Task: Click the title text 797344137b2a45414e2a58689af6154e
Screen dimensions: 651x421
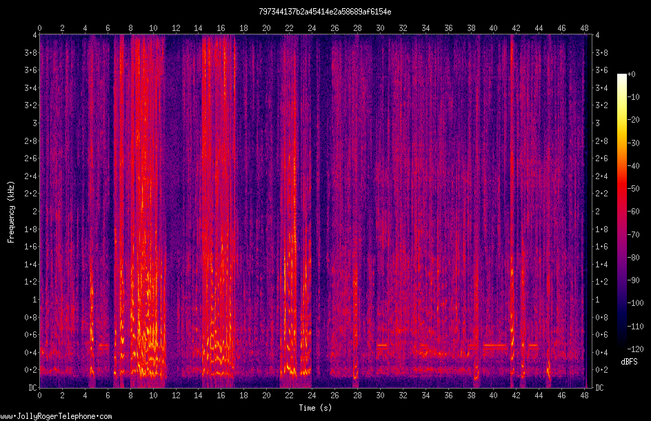Action: 325,12
